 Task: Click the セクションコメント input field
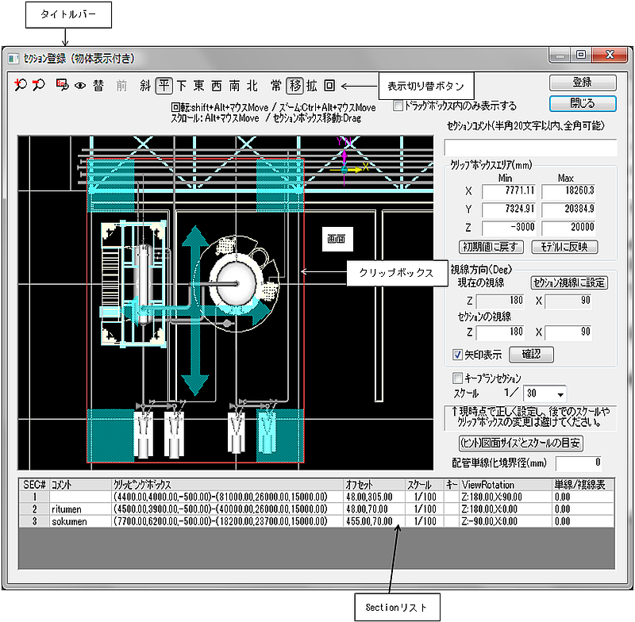pyautogui.click(x=530, y=148)
